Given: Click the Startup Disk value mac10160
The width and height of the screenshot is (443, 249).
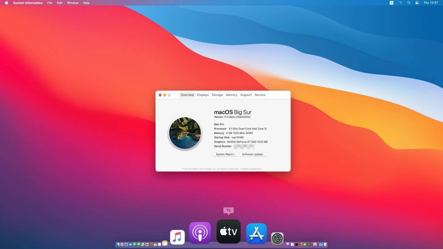Looking at the screenshot, I should click(237, 138).
